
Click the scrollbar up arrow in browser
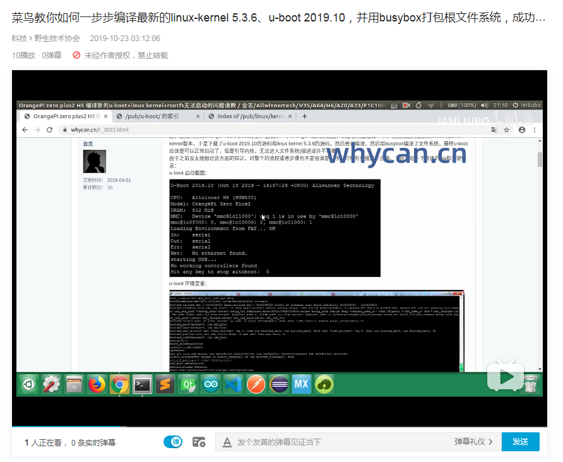540,140
